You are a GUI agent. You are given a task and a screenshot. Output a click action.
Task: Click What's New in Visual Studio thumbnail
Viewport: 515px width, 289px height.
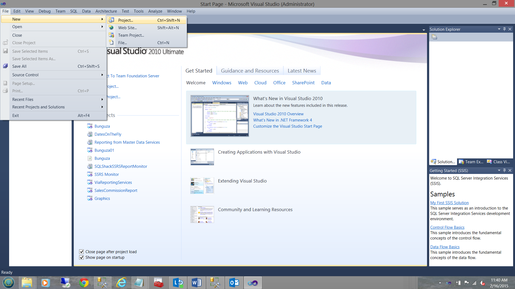coord(220,116)
